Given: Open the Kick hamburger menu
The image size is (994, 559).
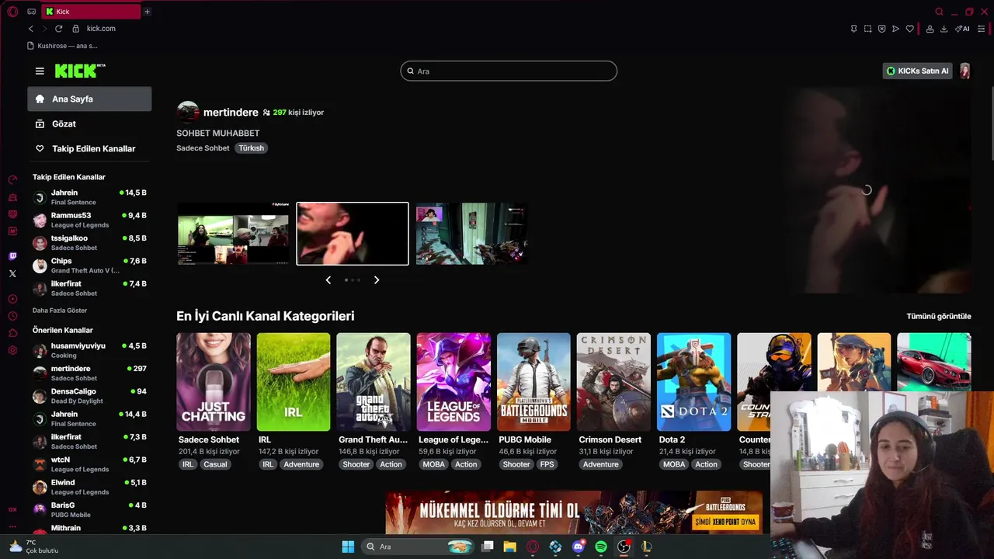Looking at the screenshot, I should [x=40, y=71].
